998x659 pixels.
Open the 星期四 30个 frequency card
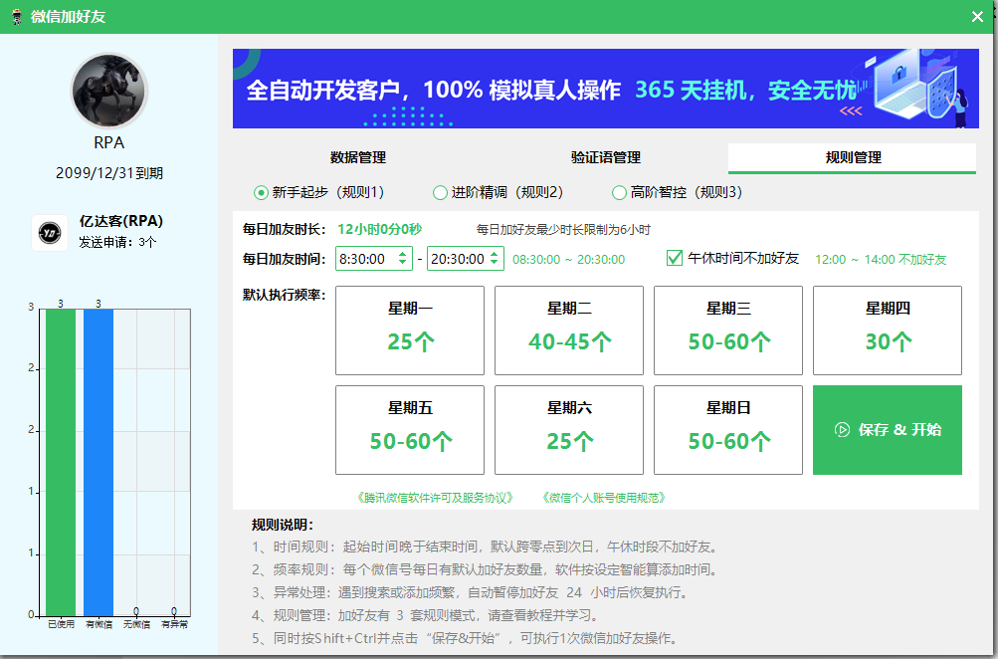pos(888,330)
